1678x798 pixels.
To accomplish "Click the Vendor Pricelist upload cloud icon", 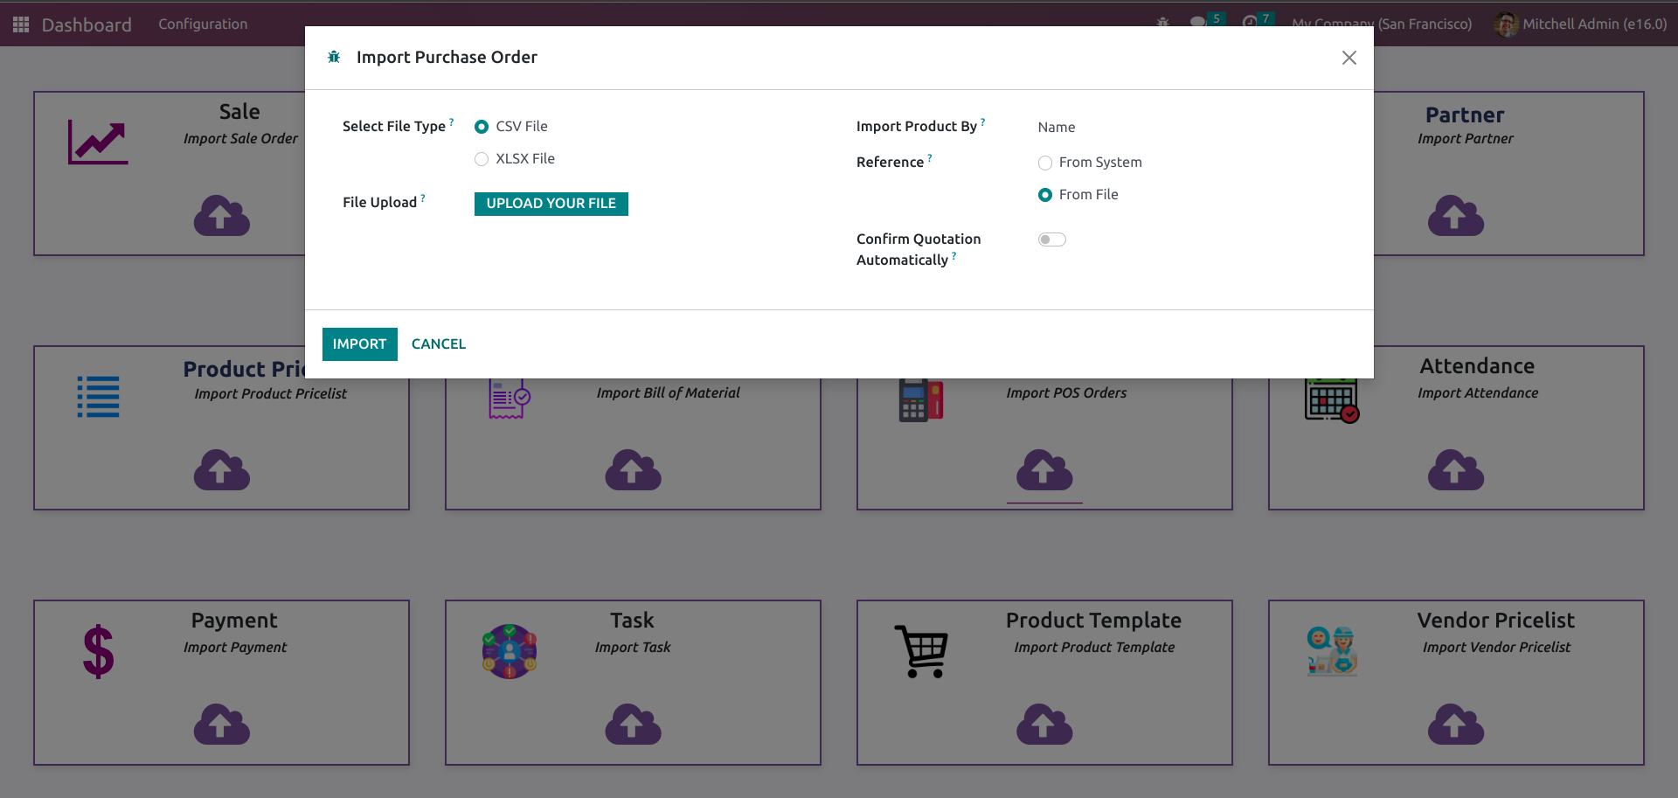I will pos(1455,725).
